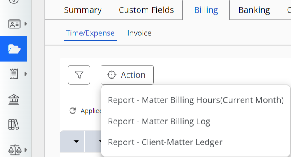Open the scales of justice sidebar icon
Screen dimensions: 291x157
[15, 150]
